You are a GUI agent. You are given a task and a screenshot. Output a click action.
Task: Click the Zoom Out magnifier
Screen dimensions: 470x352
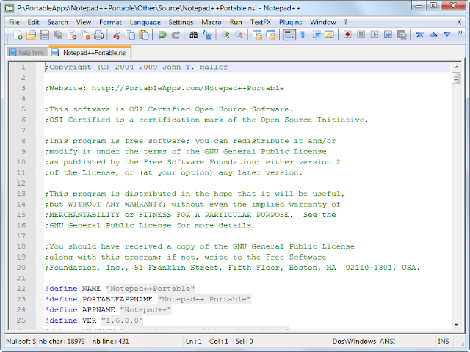click(239, 35)
